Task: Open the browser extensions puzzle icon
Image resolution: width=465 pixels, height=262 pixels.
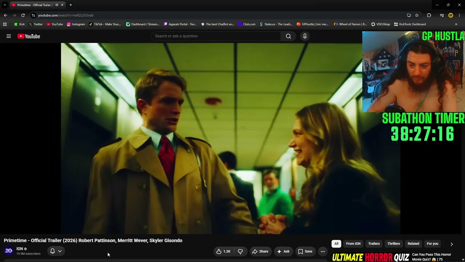Action: [429, 15]
